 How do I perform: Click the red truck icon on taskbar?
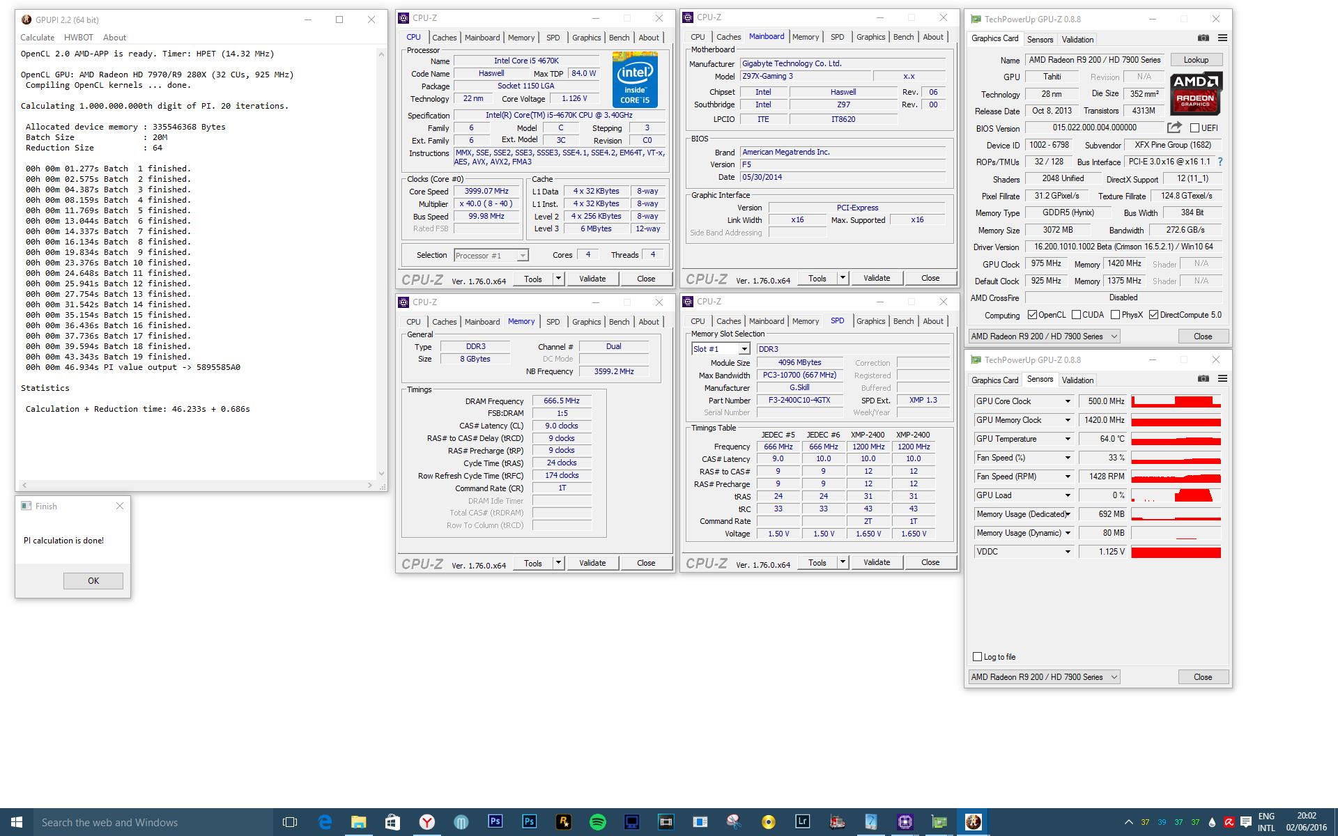(836, 822)
